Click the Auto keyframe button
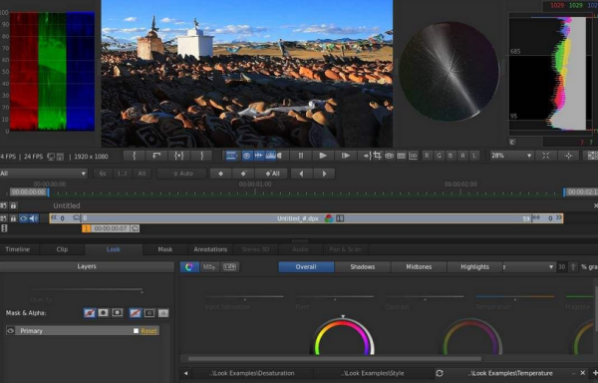The height and width of the screenshot is (383, 598). click(x=182, y=174)
